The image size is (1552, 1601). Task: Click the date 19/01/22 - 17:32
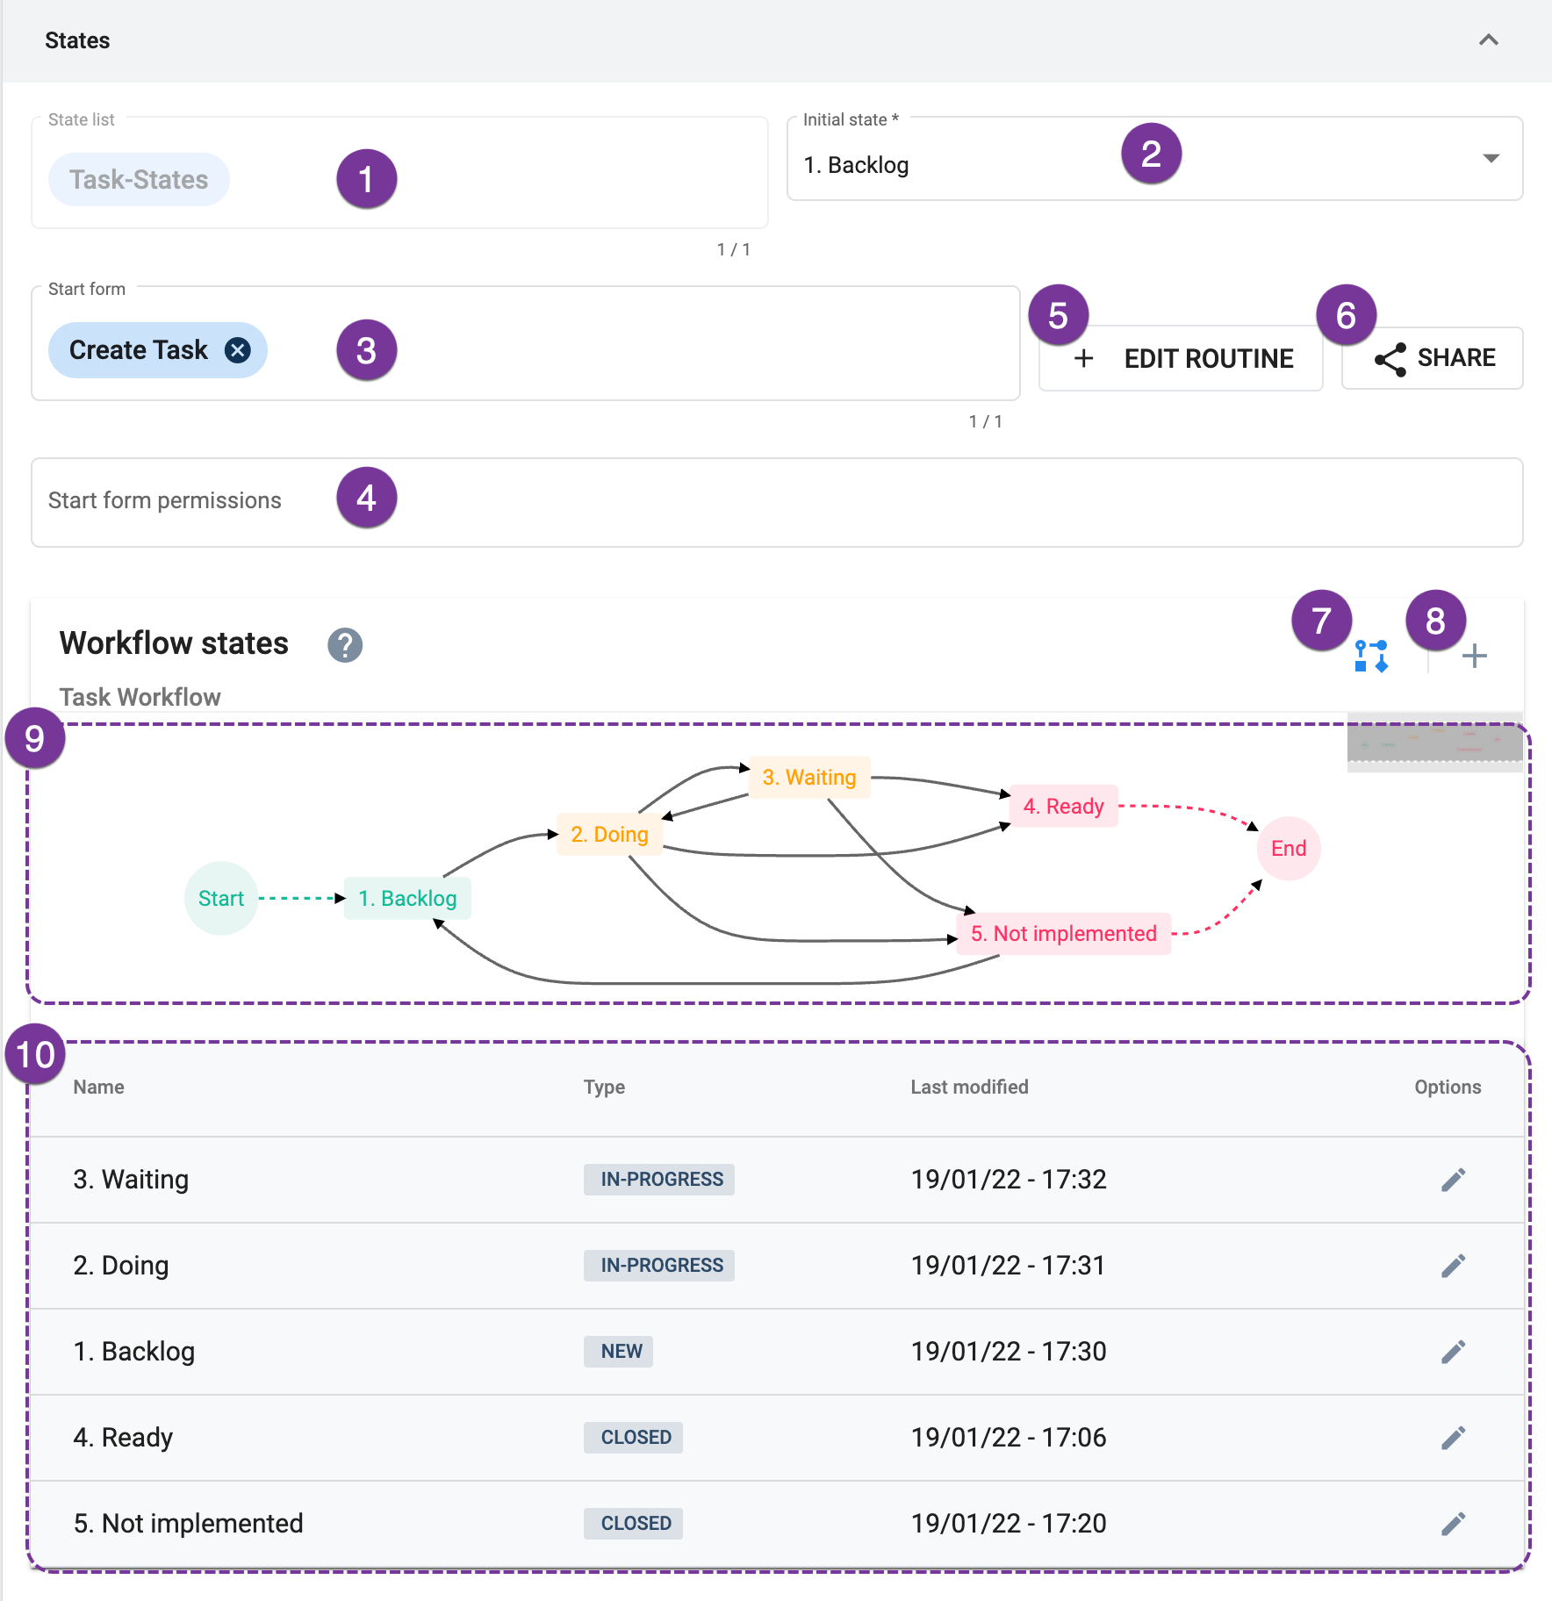1009,1180
